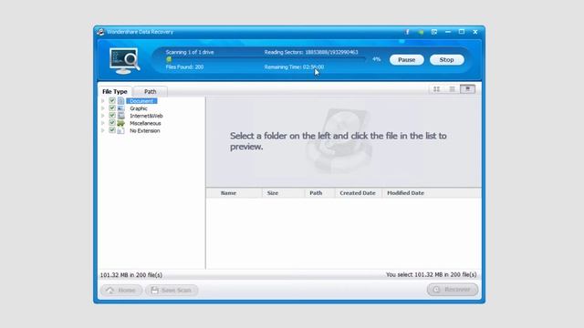Image resolution: width=584 pixels, height=328 pixels.
Task: Uncheck the Graphic checkbox
Action: click(x=112, y=108)
